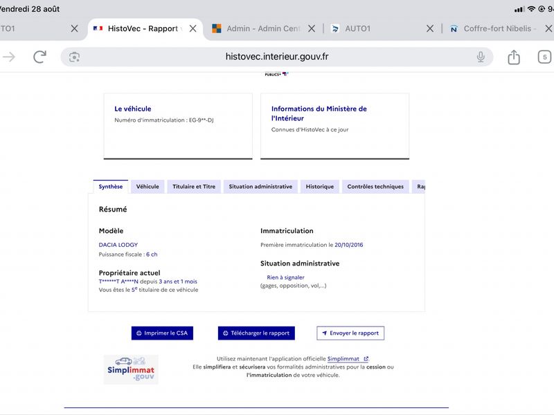Open the Véhicule tab

(x=148, y=187)
